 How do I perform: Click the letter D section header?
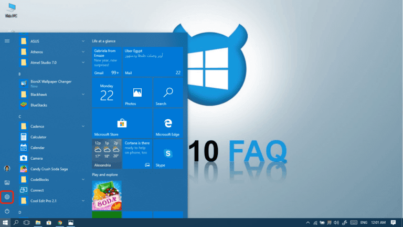point(20,212)
